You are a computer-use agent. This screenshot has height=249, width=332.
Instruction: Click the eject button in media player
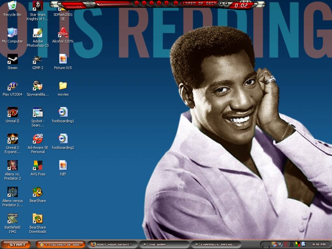[x=176, y=3]
